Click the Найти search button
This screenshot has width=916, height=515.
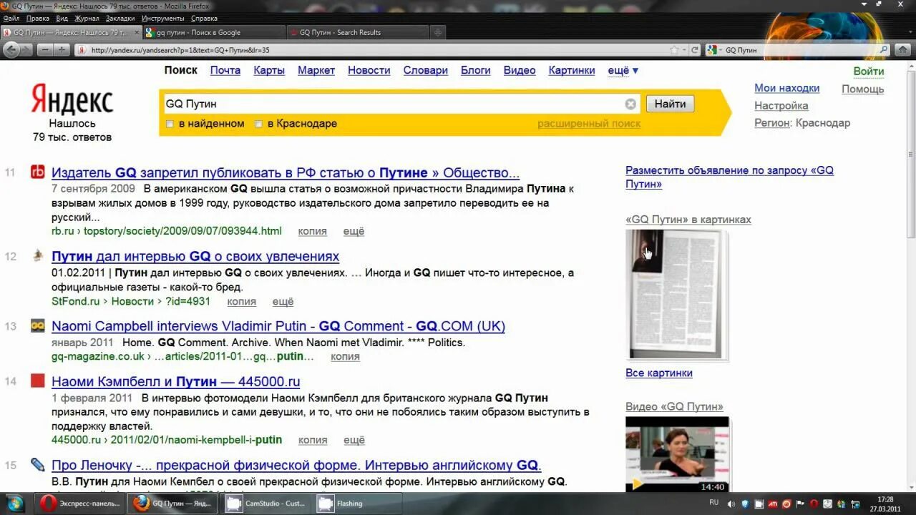[x=670, y=104]
